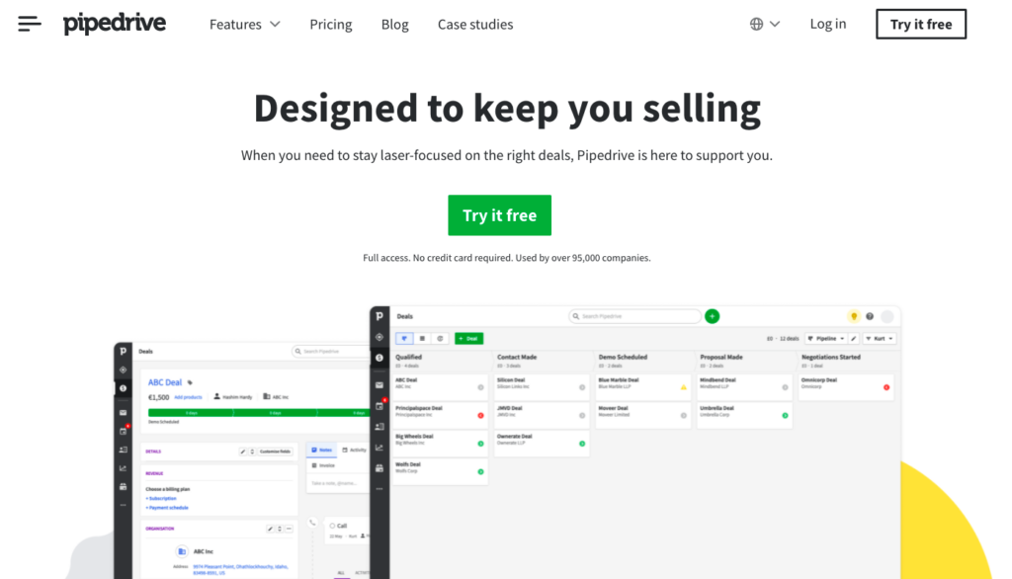The image size is (1012, 579).
Task: Select the pipeline view icon in Deals toolbar
Action: pyautogui.click(x=405, y=338)
